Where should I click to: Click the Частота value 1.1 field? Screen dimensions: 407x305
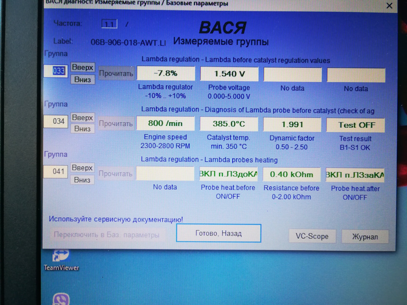click(x=109, y=24)
